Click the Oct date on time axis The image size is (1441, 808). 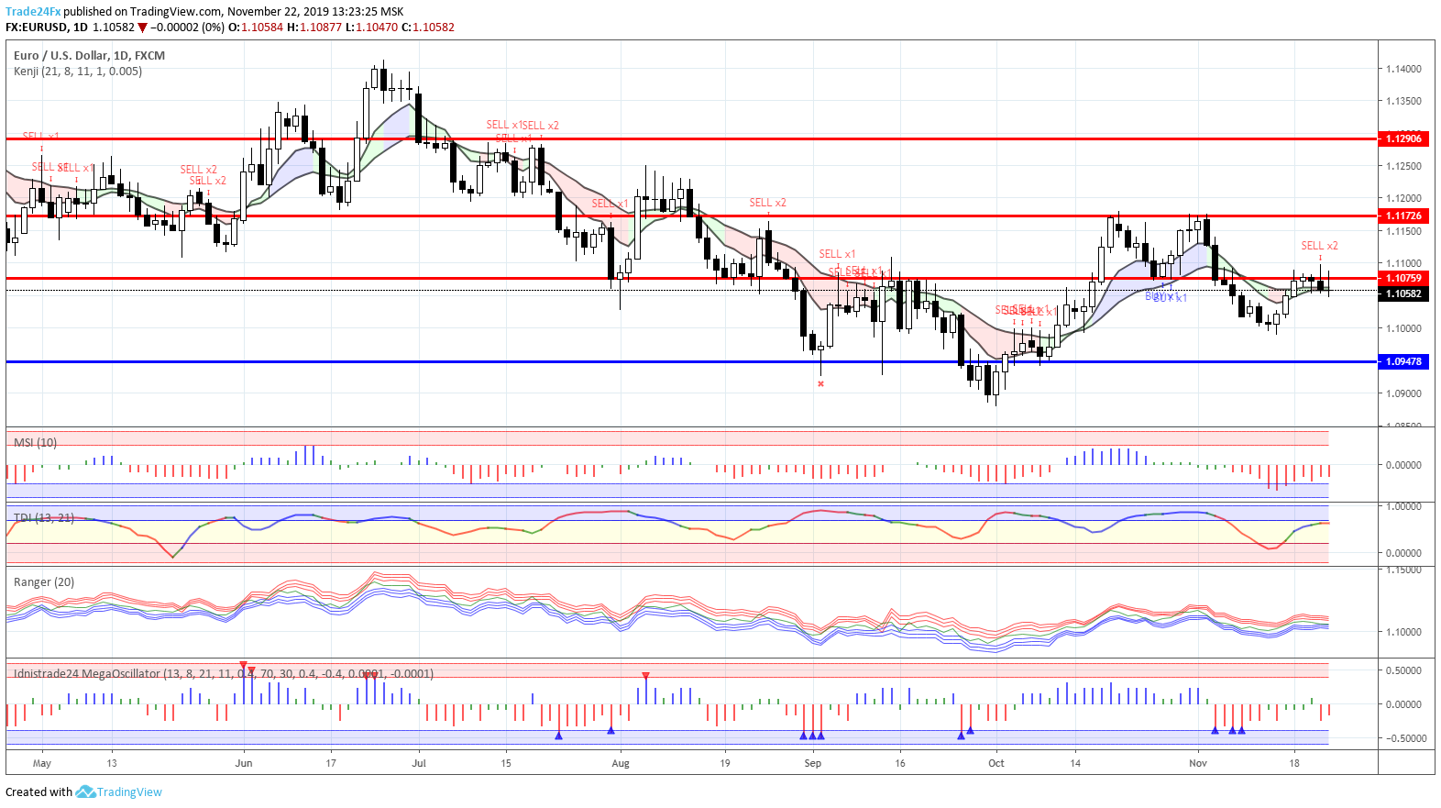point(996,763)
